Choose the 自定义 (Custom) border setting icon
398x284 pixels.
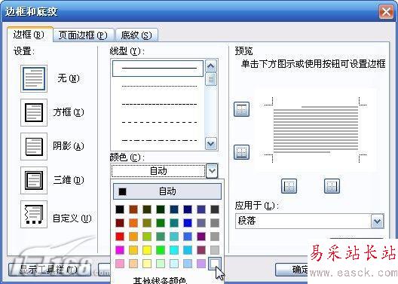[34, 214]
